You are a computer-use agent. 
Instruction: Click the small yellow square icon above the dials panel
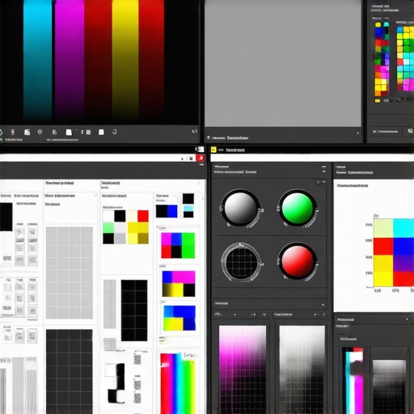tap(213, 150)
